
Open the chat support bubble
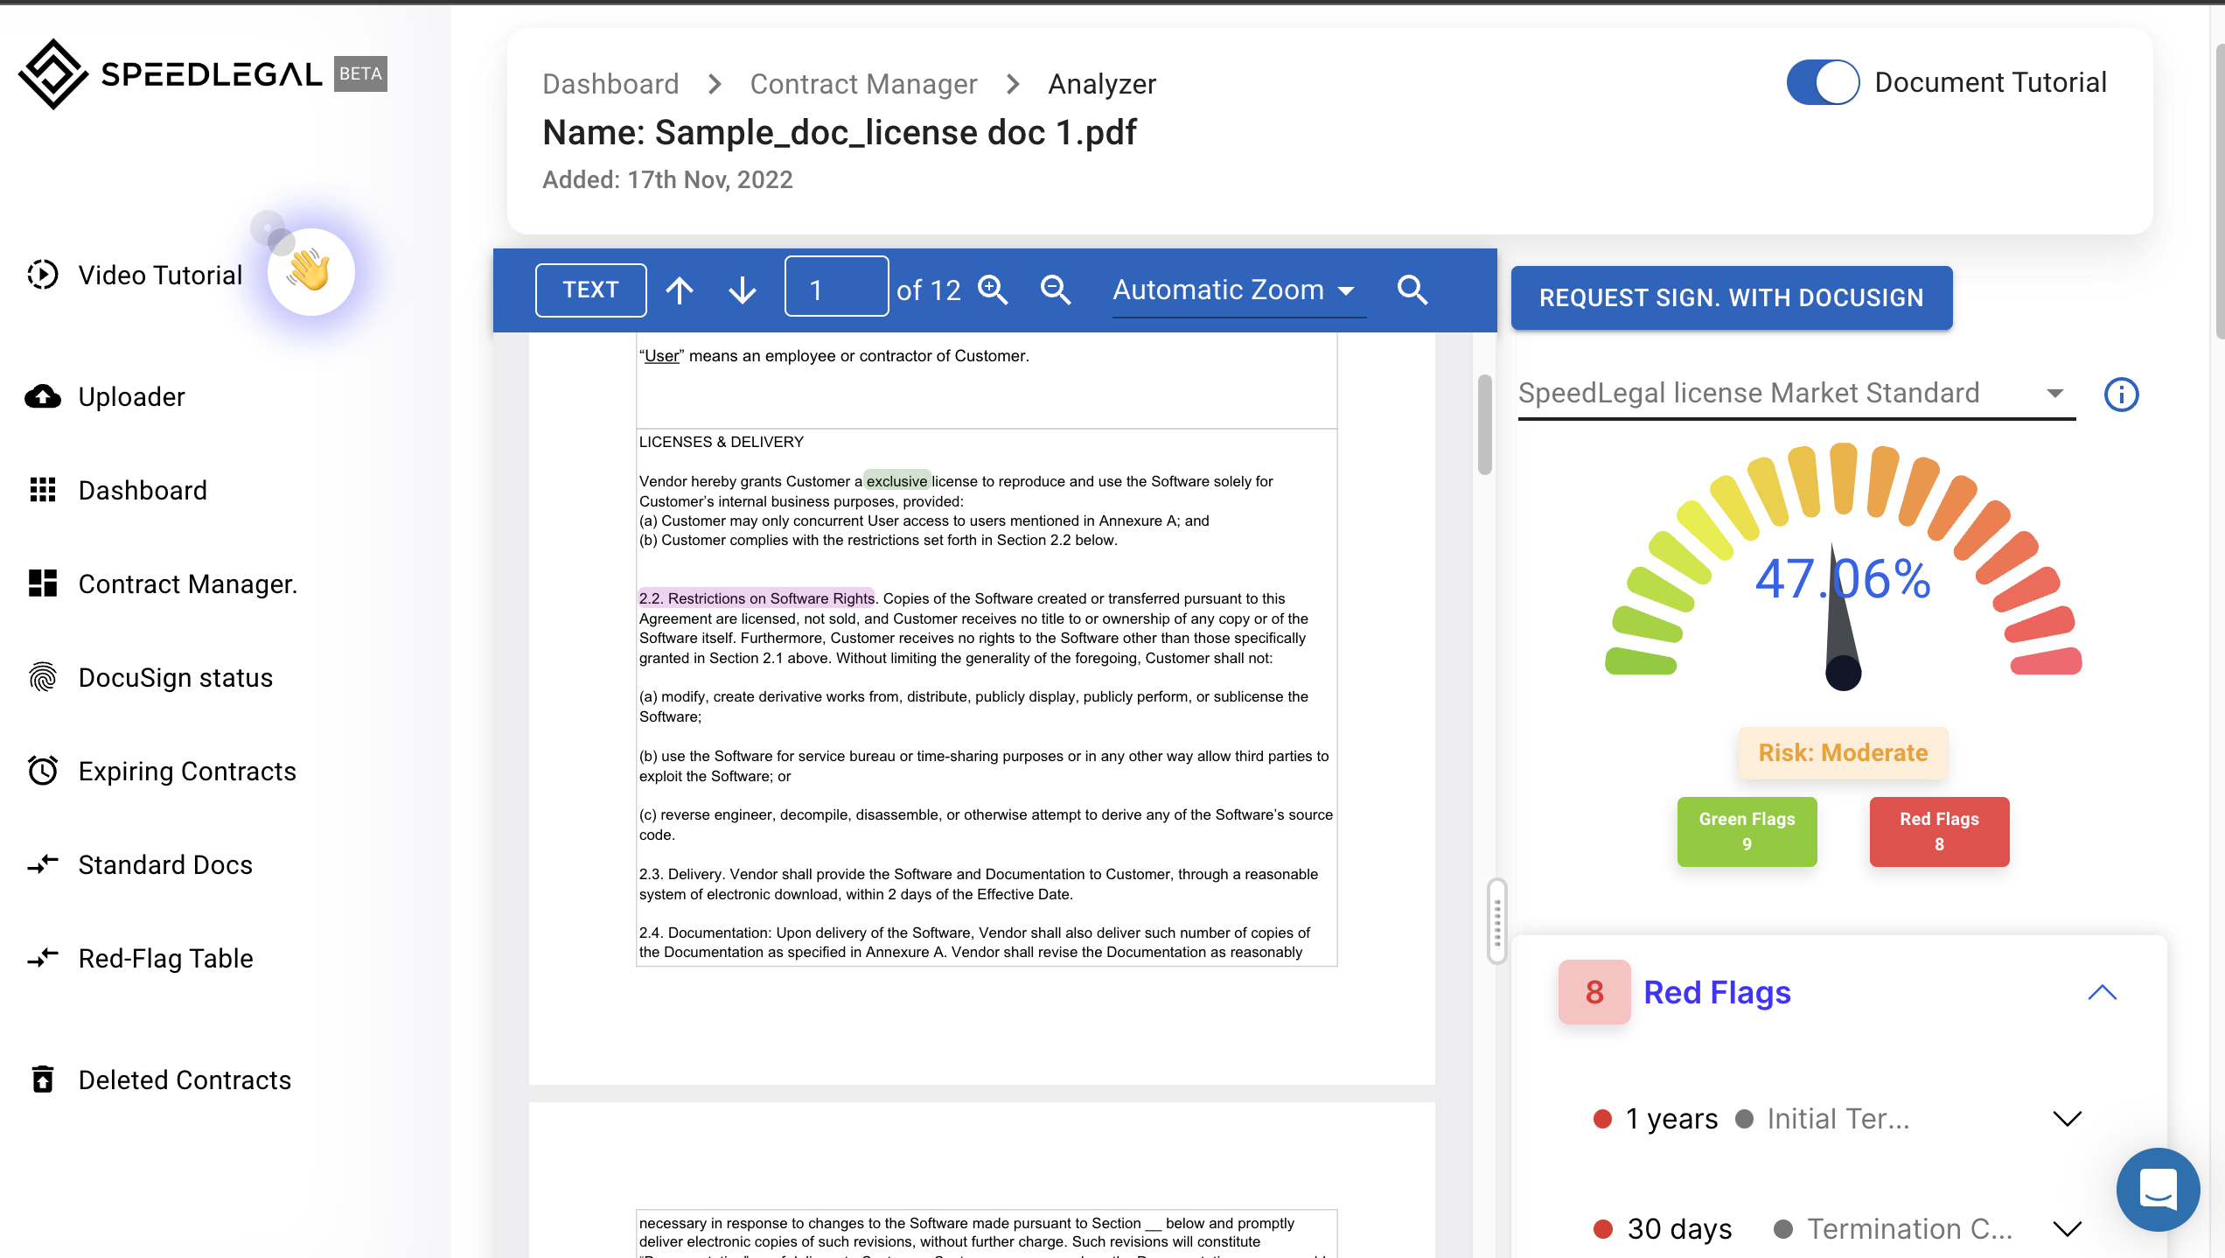tap(2158, 1189)
